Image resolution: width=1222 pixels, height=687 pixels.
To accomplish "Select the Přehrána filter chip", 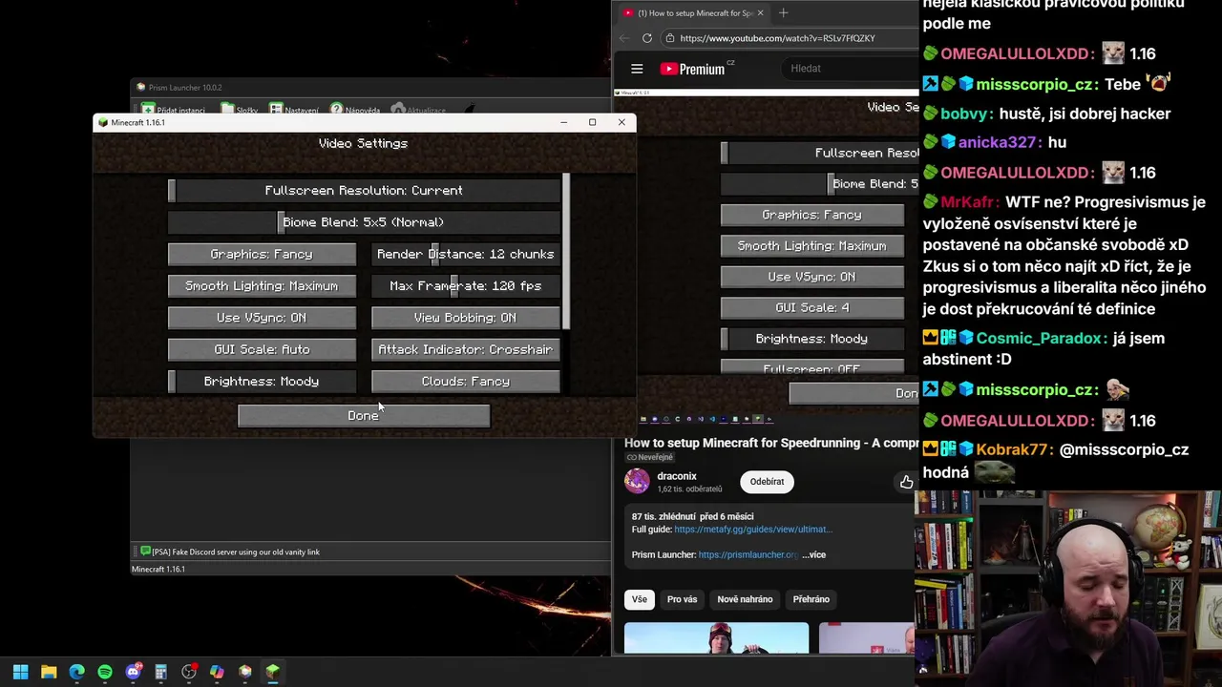I will tap(811, 599).
